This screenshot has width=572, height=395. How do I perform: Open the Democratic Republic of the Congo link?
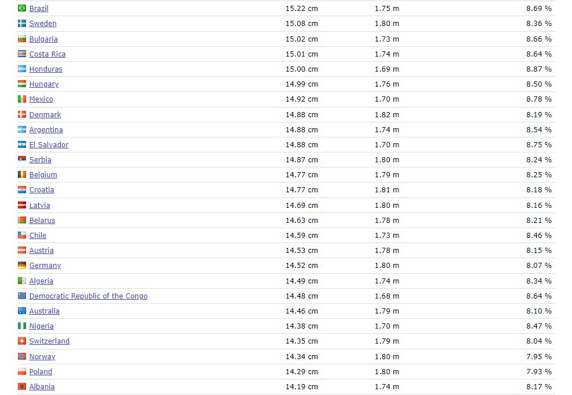point(88,296)
